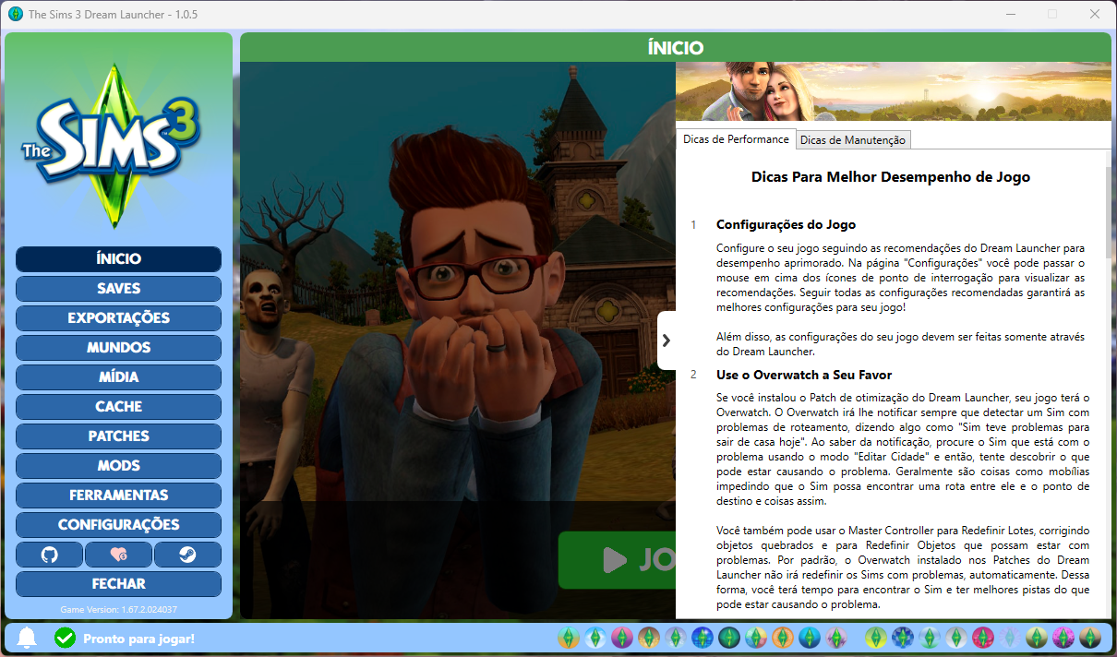
Task: Click the Late Night magenta plumbob pack icon
Action: coord(622,638)
